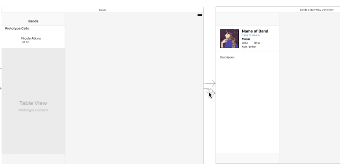Select the upper segue arrow between scenes
The height and width of the screenshot is (168, 340).
pyautogui.click(x=210, y=83)
